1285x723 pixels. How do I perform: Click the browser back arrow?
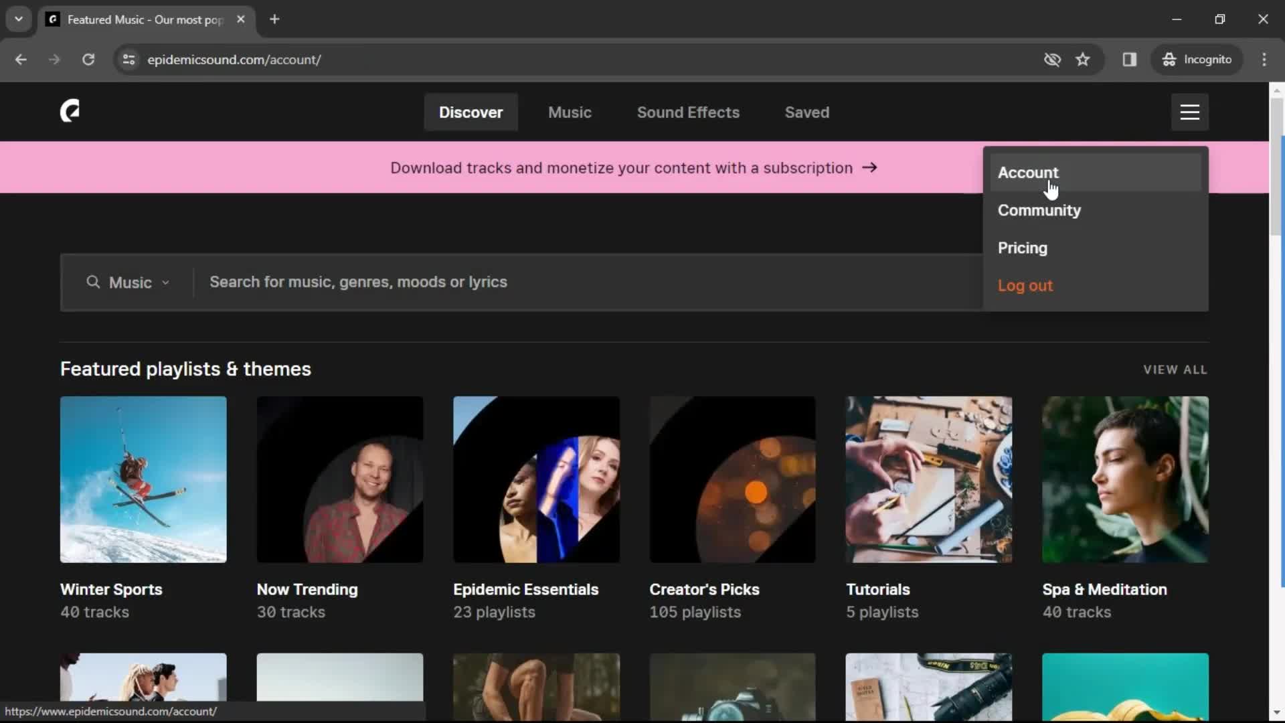coord(21,60)
